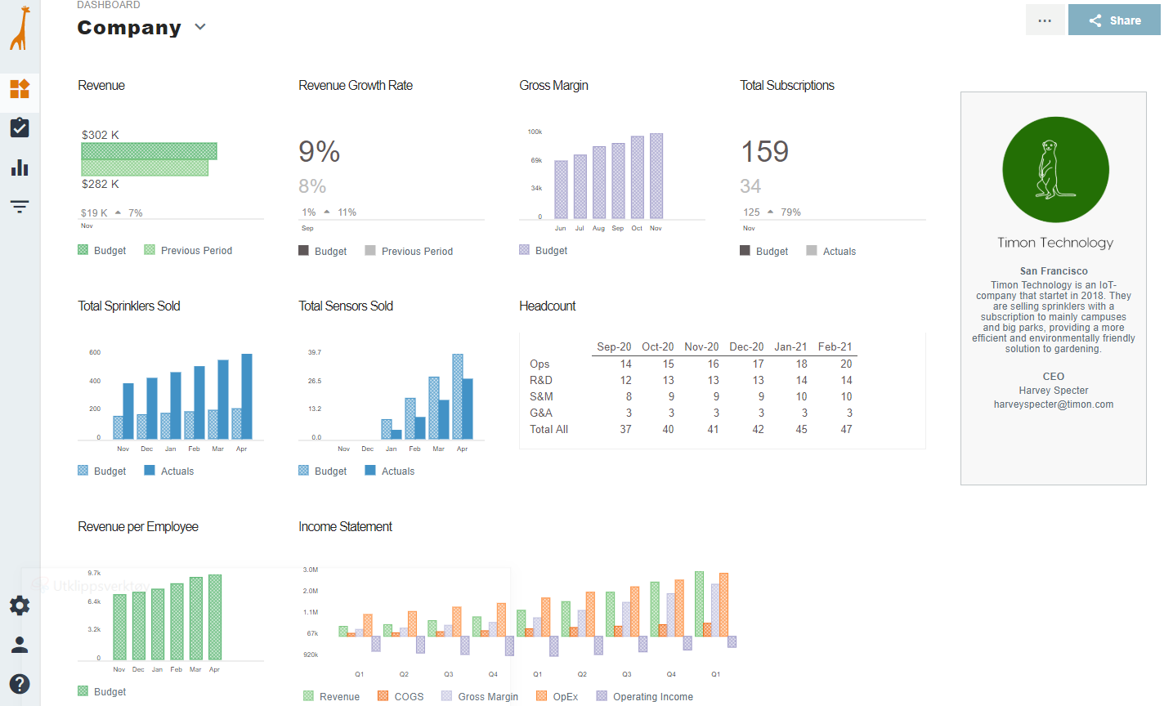The image size is (1173, 706).
Task: Click the Share button
Action: pyautogui.click(x=1114, y=20)
